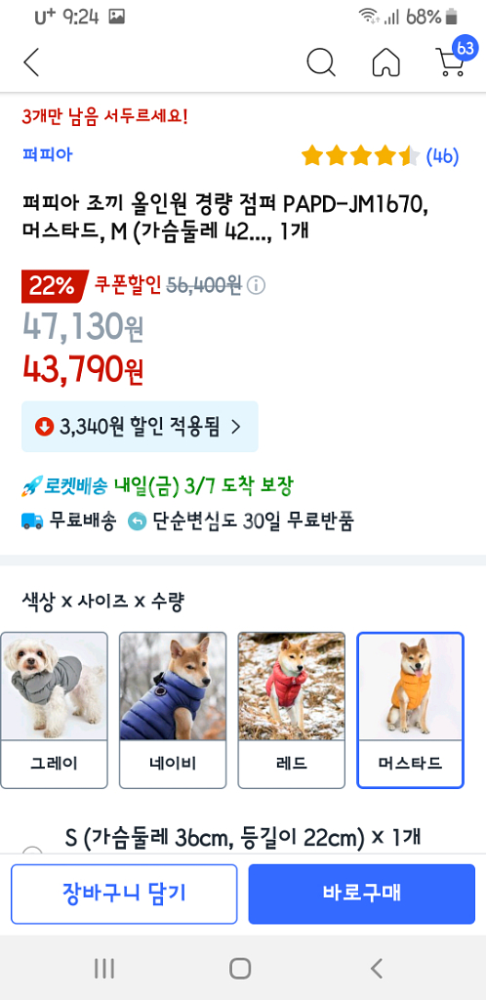The width and height of the screenshot is (486, 1000).
Task: Tap the star rating icons
Action: pyautogui.click(x=360, y=155)
